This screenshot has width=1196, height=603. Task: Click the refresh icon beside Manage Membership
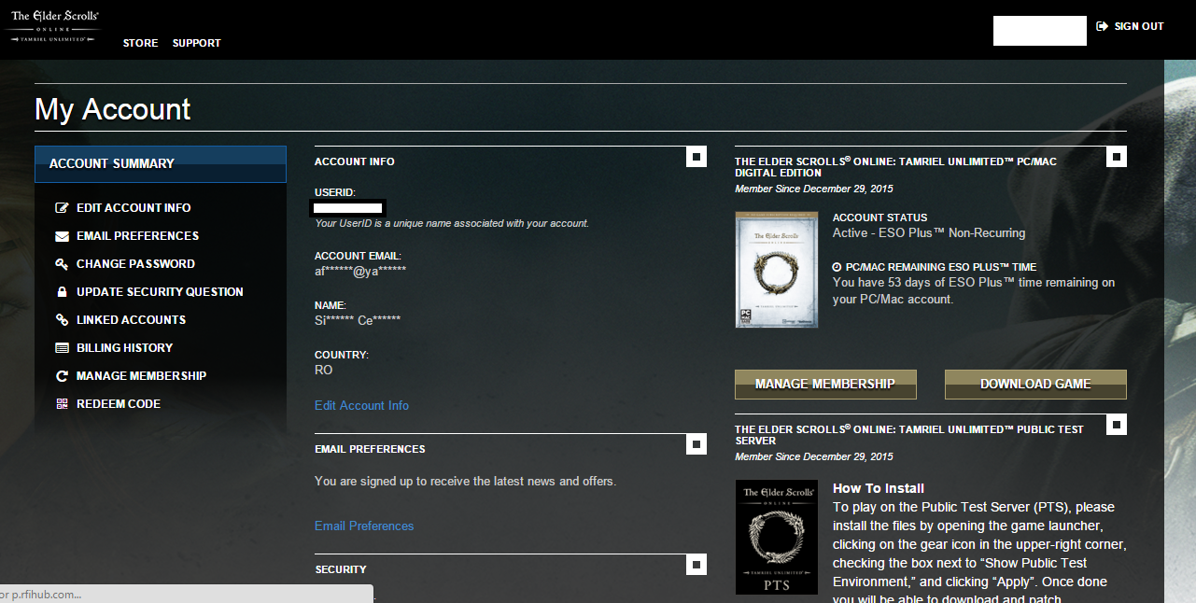click(63, 376)
